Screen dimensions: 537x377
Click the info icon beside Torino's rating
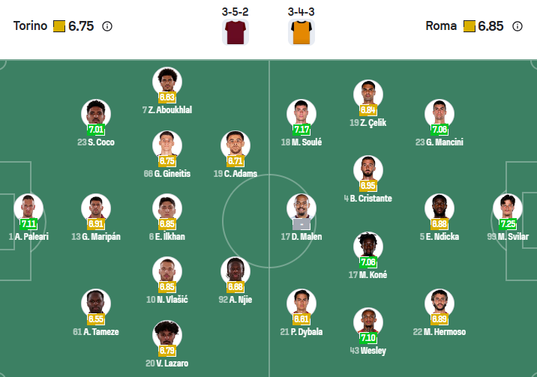tap(107, 26)
